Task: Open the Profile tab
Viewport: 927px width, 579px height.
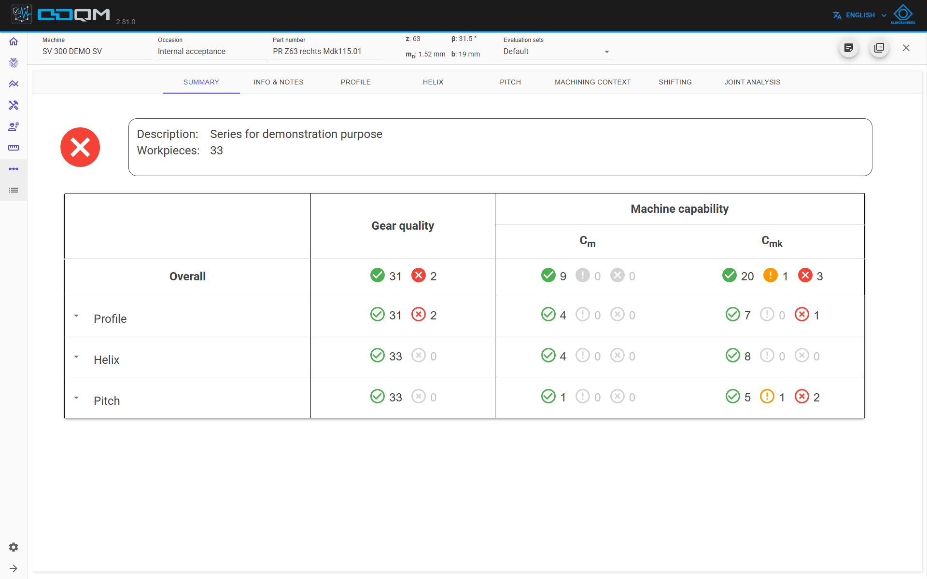Action: (356, 82)
